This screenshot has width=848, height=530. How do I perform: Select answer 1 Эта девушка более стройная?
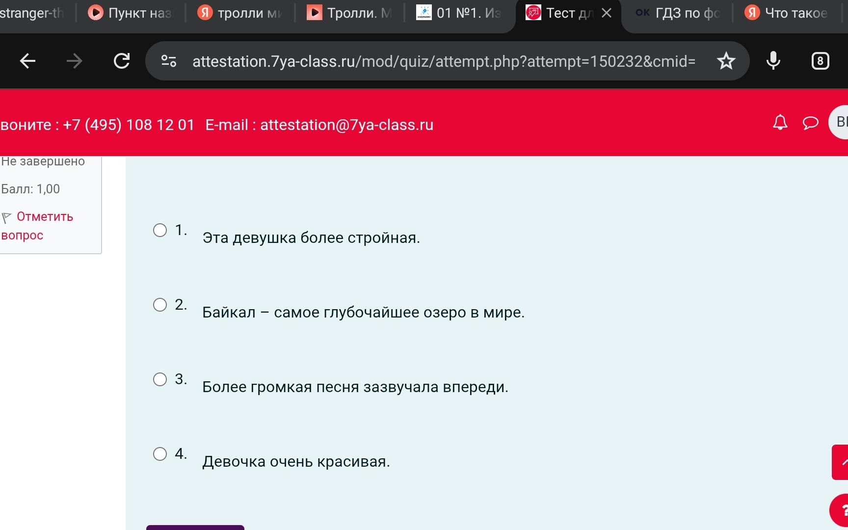coord(160,230)
